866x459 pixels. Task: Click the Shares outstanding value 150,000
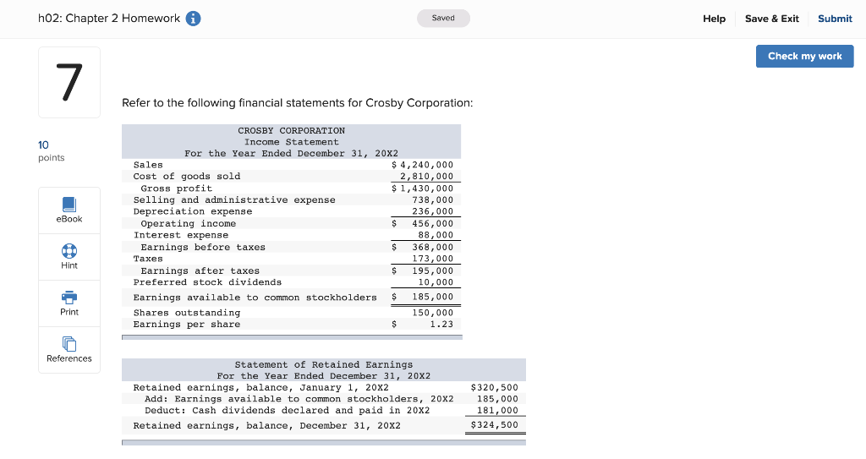[432, 313]
